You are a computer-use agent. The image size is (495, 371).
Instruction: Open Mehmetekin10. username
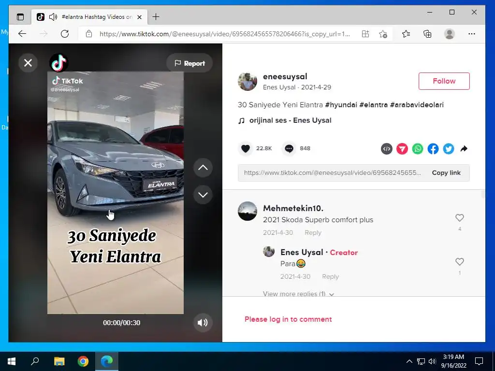click(x=293, y=208)
